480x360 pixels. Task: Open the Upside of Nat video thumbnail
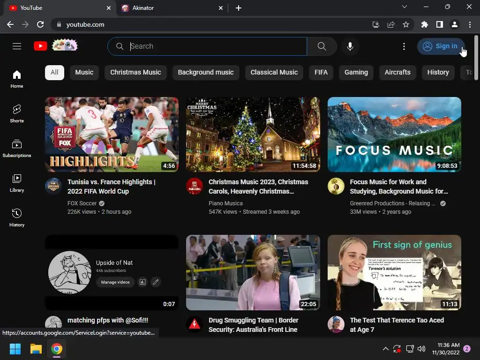pyautogui.click(x=112, y=272)
